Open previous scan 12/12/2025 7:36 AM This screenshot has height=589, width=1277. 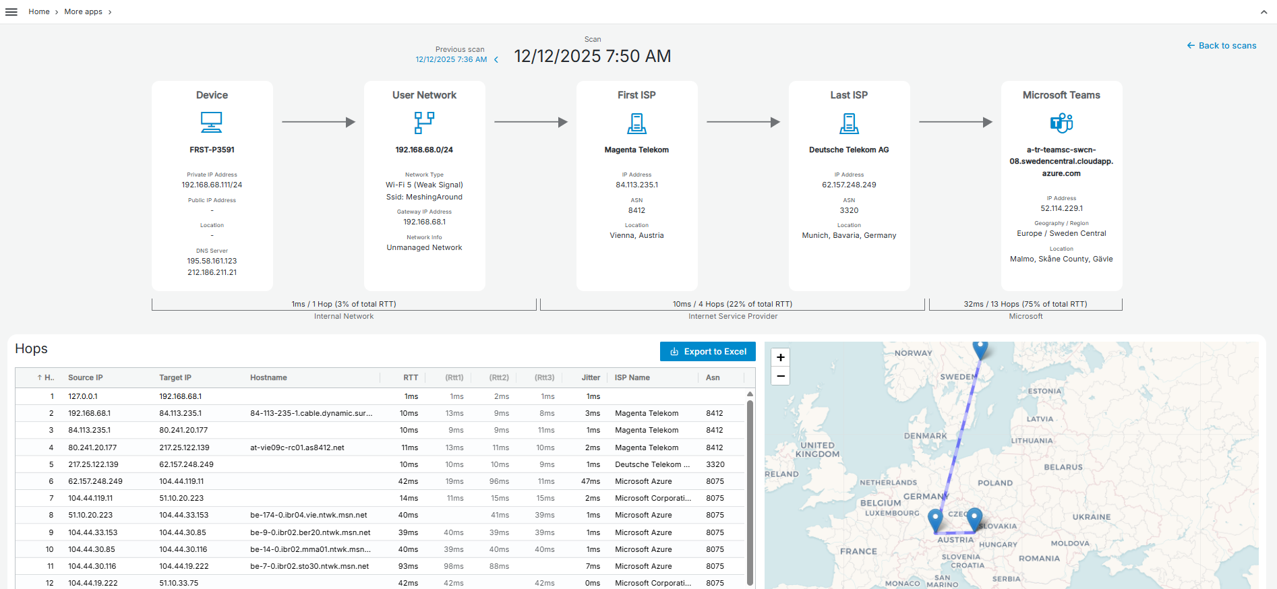[451, 59]
